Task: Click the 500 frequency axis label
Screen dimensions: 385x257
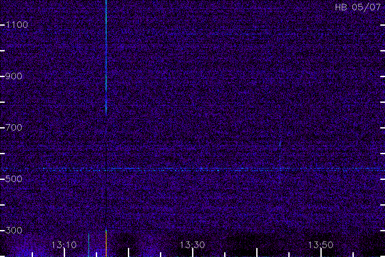Action: 14,179
